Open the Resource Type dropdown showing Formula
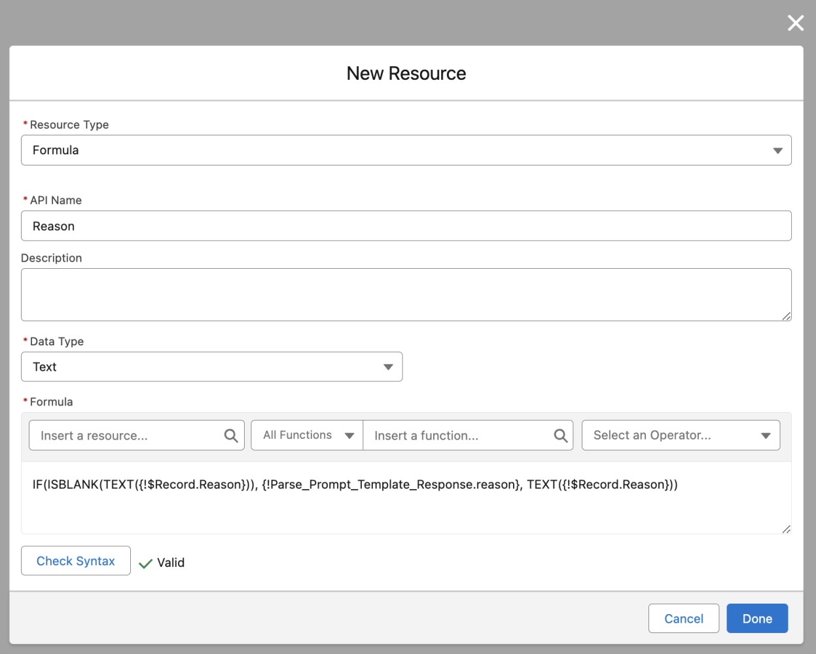816x654 pixels. 406,150
